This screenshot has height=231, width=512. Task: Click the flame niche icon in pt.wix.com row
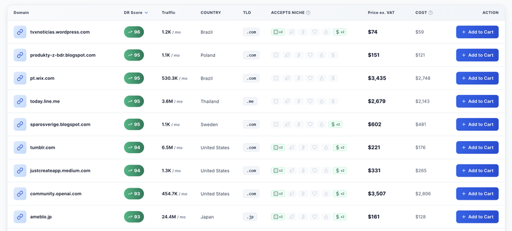321,78
